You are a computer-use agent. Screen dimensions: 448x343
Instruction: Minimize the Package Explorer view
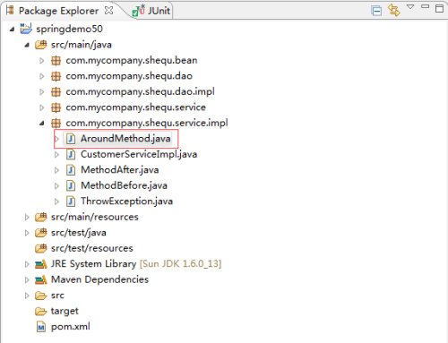click(x=425, y=6)
